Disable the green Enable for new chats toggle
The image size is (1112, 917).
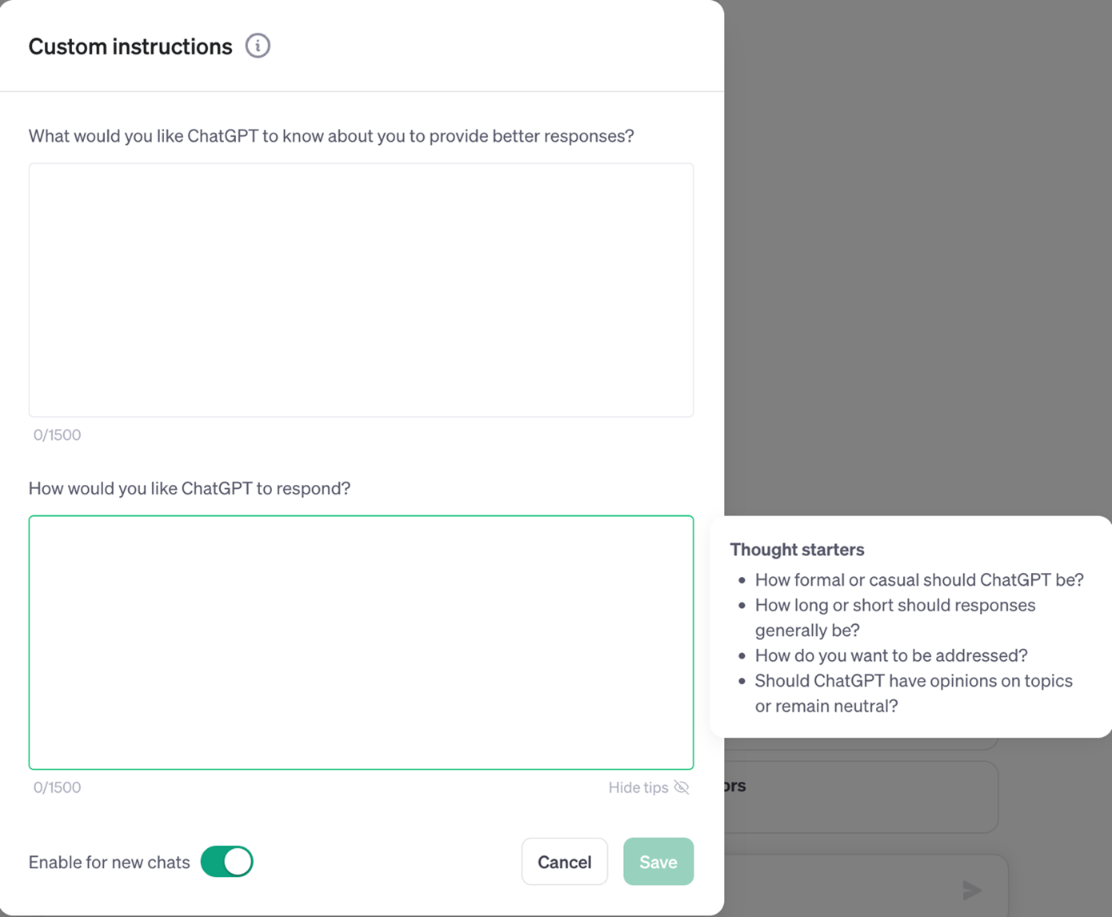click(x=226, y=862)
